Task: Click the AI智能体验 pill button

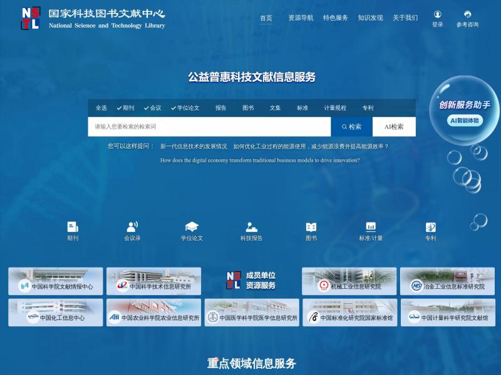Action: pyautogui.click(x=465, y=121)
